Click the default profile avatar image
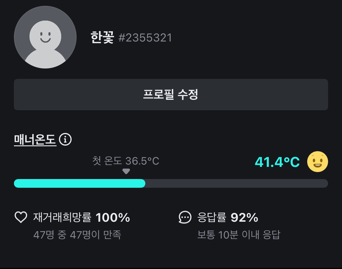342x269 pixels. click(x=45, y=37)
